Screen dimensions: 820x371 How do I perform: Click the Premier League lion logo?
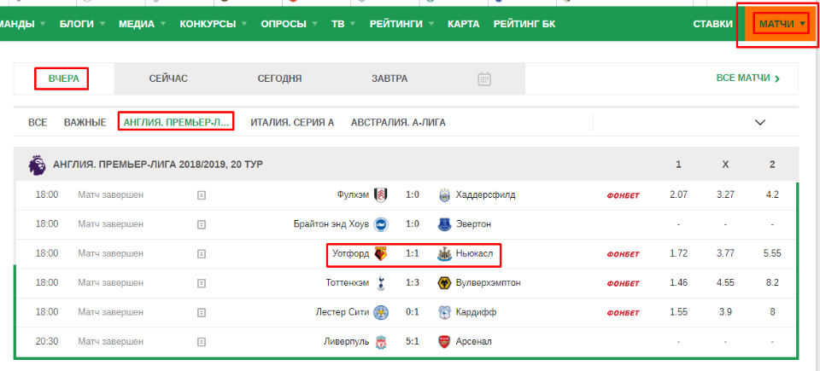tap(37, 165)
